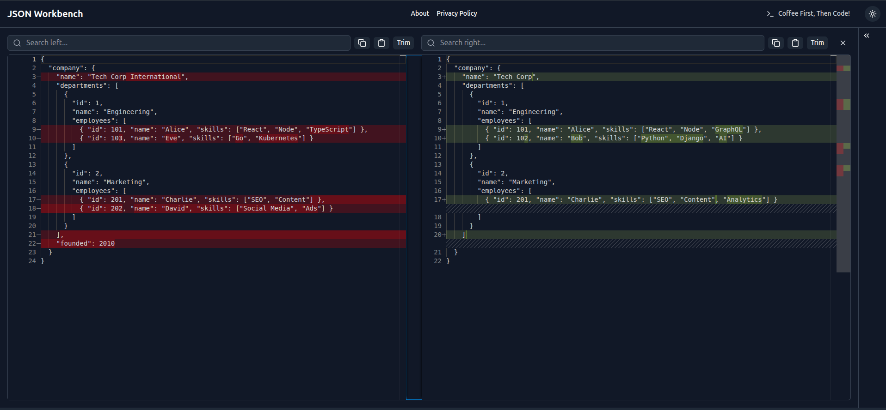Click "Tech Corp" on right line 3

tap(514, 77)
